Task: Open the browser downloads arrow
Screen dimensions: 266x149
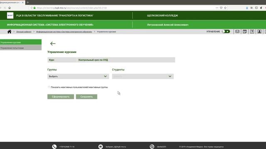Action: tap(247, 8)
